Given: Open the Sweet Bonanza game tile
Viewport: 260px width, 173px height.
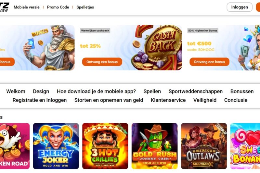Looking at the screenshot, I should (x=245, y=146).
